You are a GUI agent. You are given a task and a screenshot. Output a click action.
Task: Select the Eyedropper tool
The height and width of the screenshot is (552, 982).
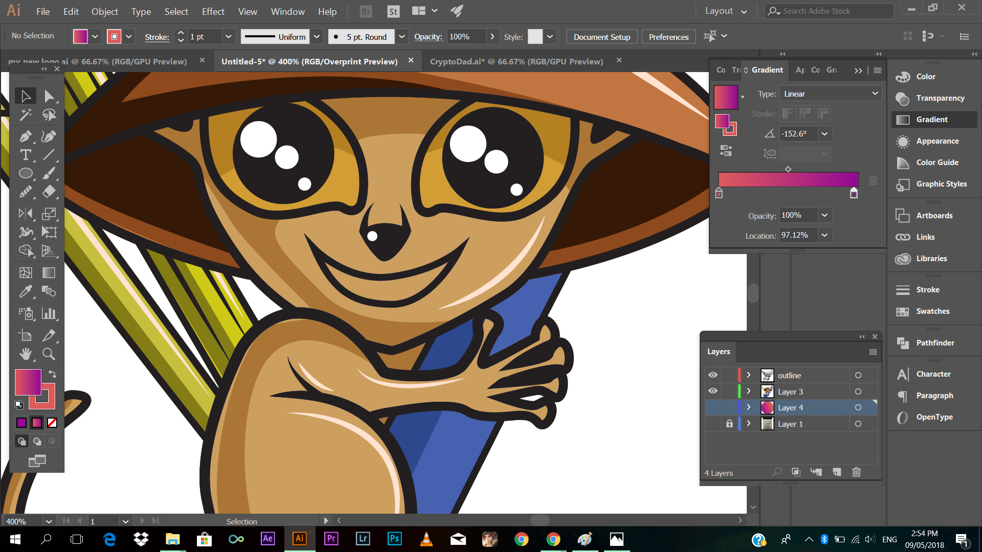click(x=26, y=291)
